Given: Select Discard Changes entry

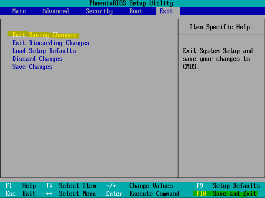Looking at the screenshot, I should pos(37,58).
